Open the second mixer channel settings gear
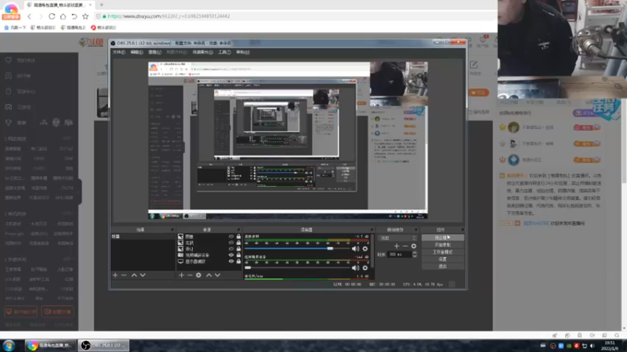The height and width of the screenshot is (352, 627). coord(365,268)
